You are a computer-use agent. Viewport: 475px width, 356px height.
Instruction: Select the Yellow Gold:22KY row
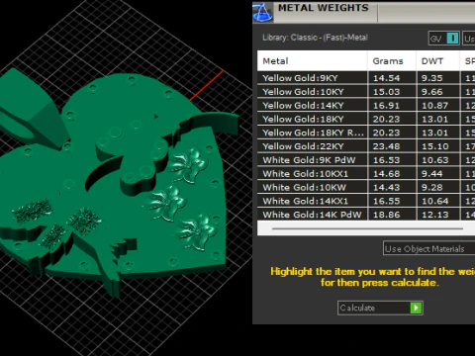(366, 146)
